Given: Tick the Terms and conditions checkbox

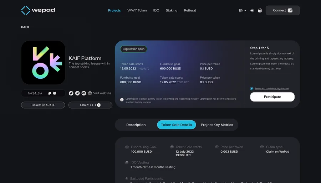Looking at the screenshot, I should tap(251, 89).
